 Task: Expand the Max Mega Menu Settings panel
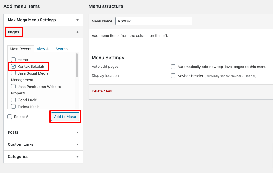[77, 20]
